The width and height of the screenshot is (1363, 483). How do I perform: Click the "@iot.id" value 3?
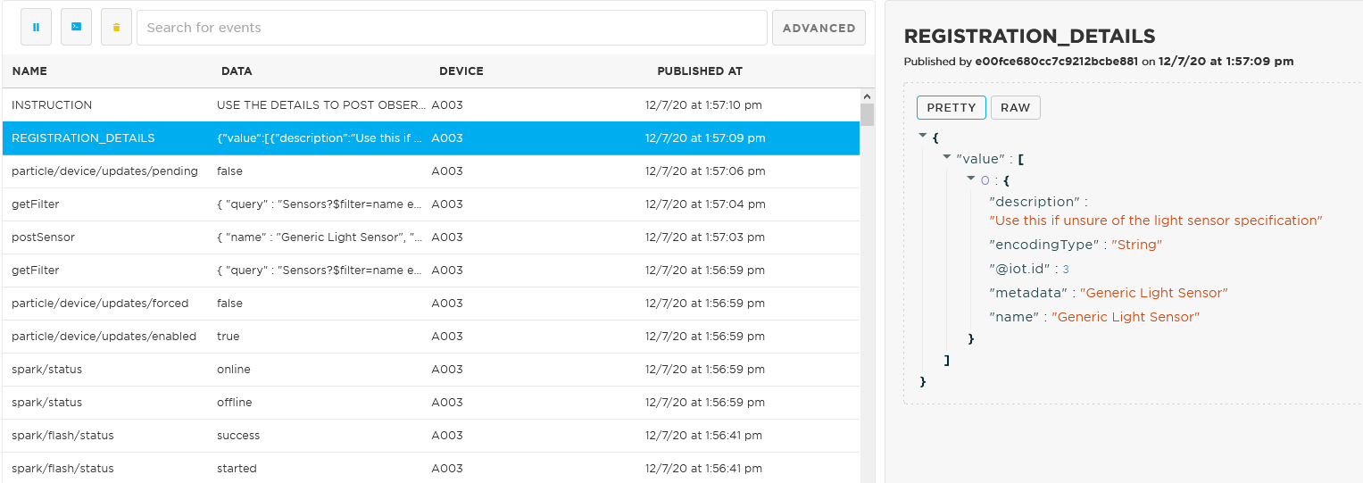point(1066,269)
